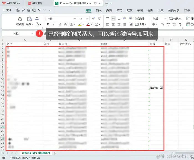
Task: Click the cell borders icon
Action: pos(72,24)
